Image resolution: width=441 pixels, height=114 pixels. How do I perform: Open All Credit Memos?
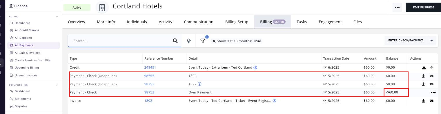click(27, 30)
